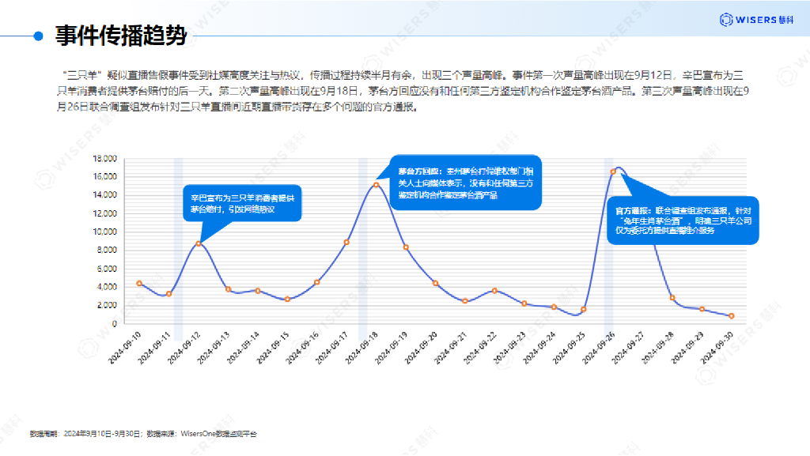Click the 茅台方回应 callout bubble
The height and width of the screenshot is (456, 810).
pyautogui.click(x=465, y=183)
